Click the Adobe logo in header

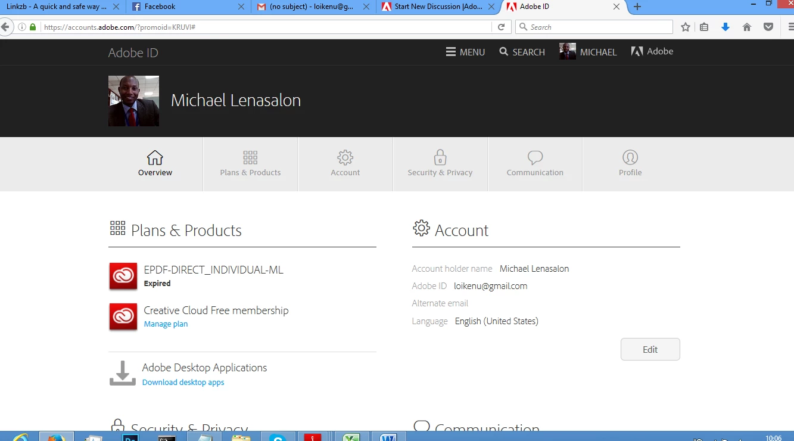[652, 51]
